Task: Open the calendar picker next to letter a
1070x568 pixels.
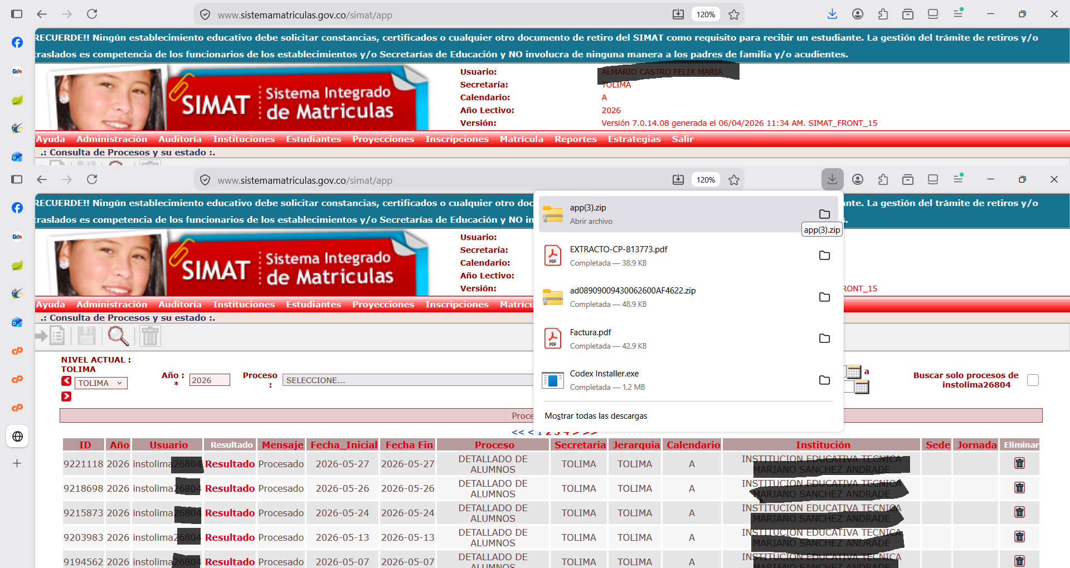Action: click(854, 371)
